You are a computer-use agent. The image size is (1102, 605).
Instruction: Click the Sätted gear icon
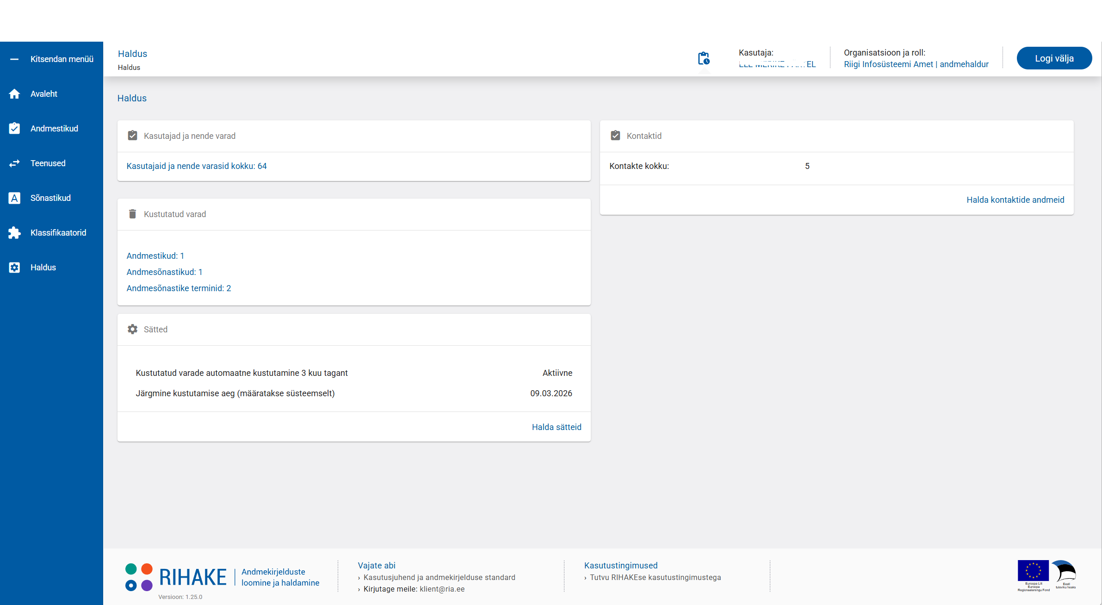132,329
